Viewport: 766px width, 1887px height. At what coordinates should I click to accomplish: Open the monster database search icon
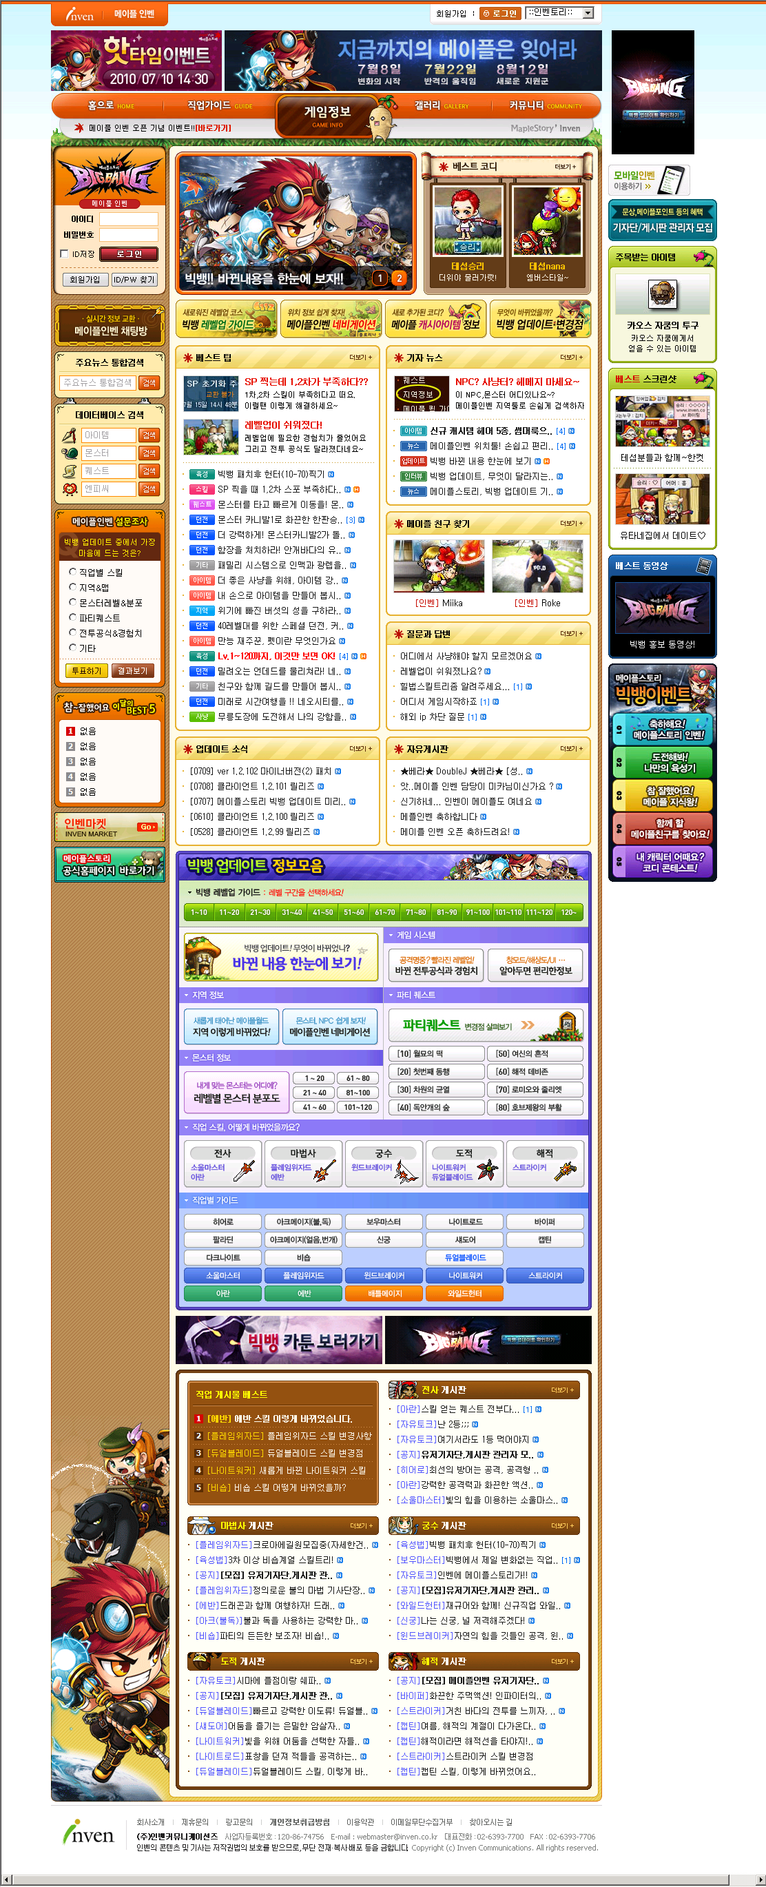pyautogui.click(x=69, y=453)
